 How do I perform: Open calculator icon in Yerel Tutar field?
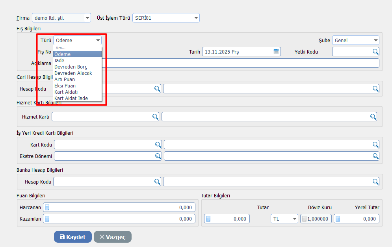(338, 219)
